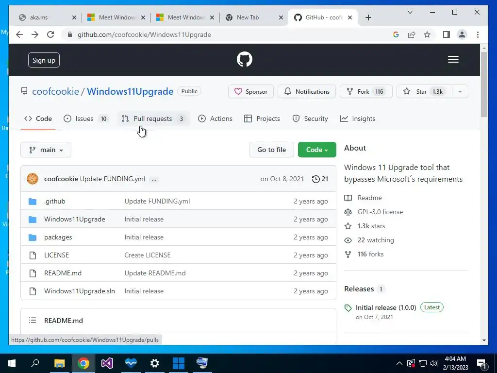The width and height of the screenshot is (497, 373).
Task: Open README outline list icon
Action: coord(33,321)
